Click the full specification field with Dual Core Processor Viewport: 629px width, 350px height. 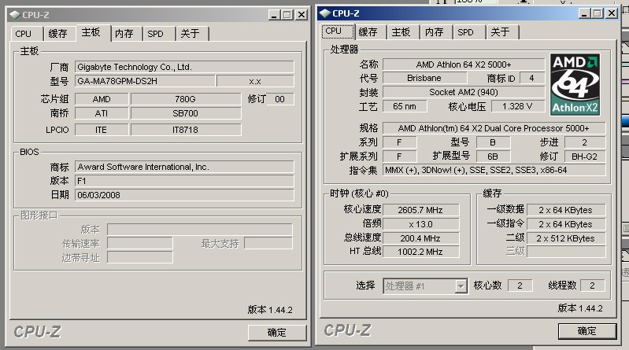(x=494, y=128)
